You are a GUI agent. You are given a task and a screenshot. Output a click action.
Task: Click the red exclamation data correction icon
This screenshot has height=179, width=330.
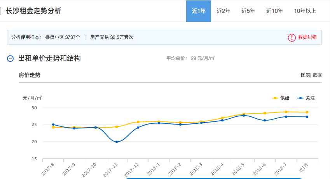pos(292,37)
